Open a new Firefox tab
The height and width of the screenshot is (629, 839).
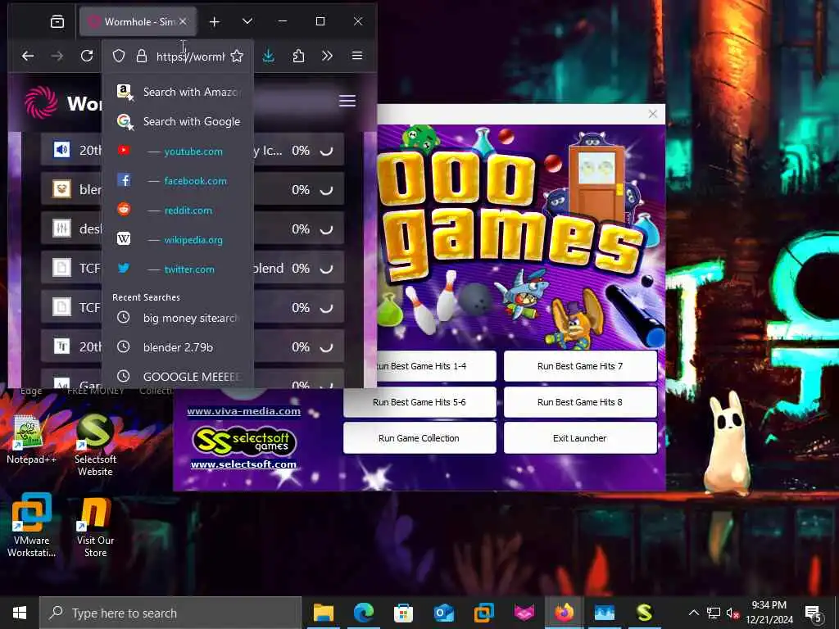pos(215,21)
